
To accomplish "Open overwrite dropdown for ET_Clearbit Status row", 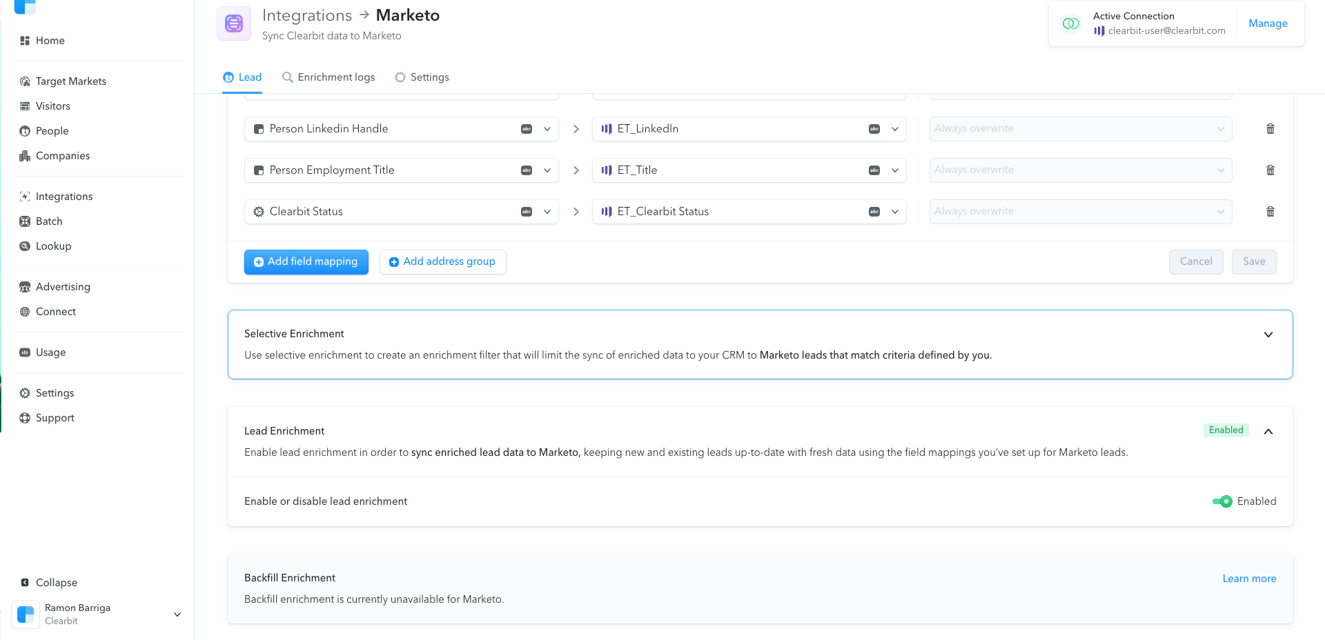I will pyautogui.click(x=1081, y=212).
